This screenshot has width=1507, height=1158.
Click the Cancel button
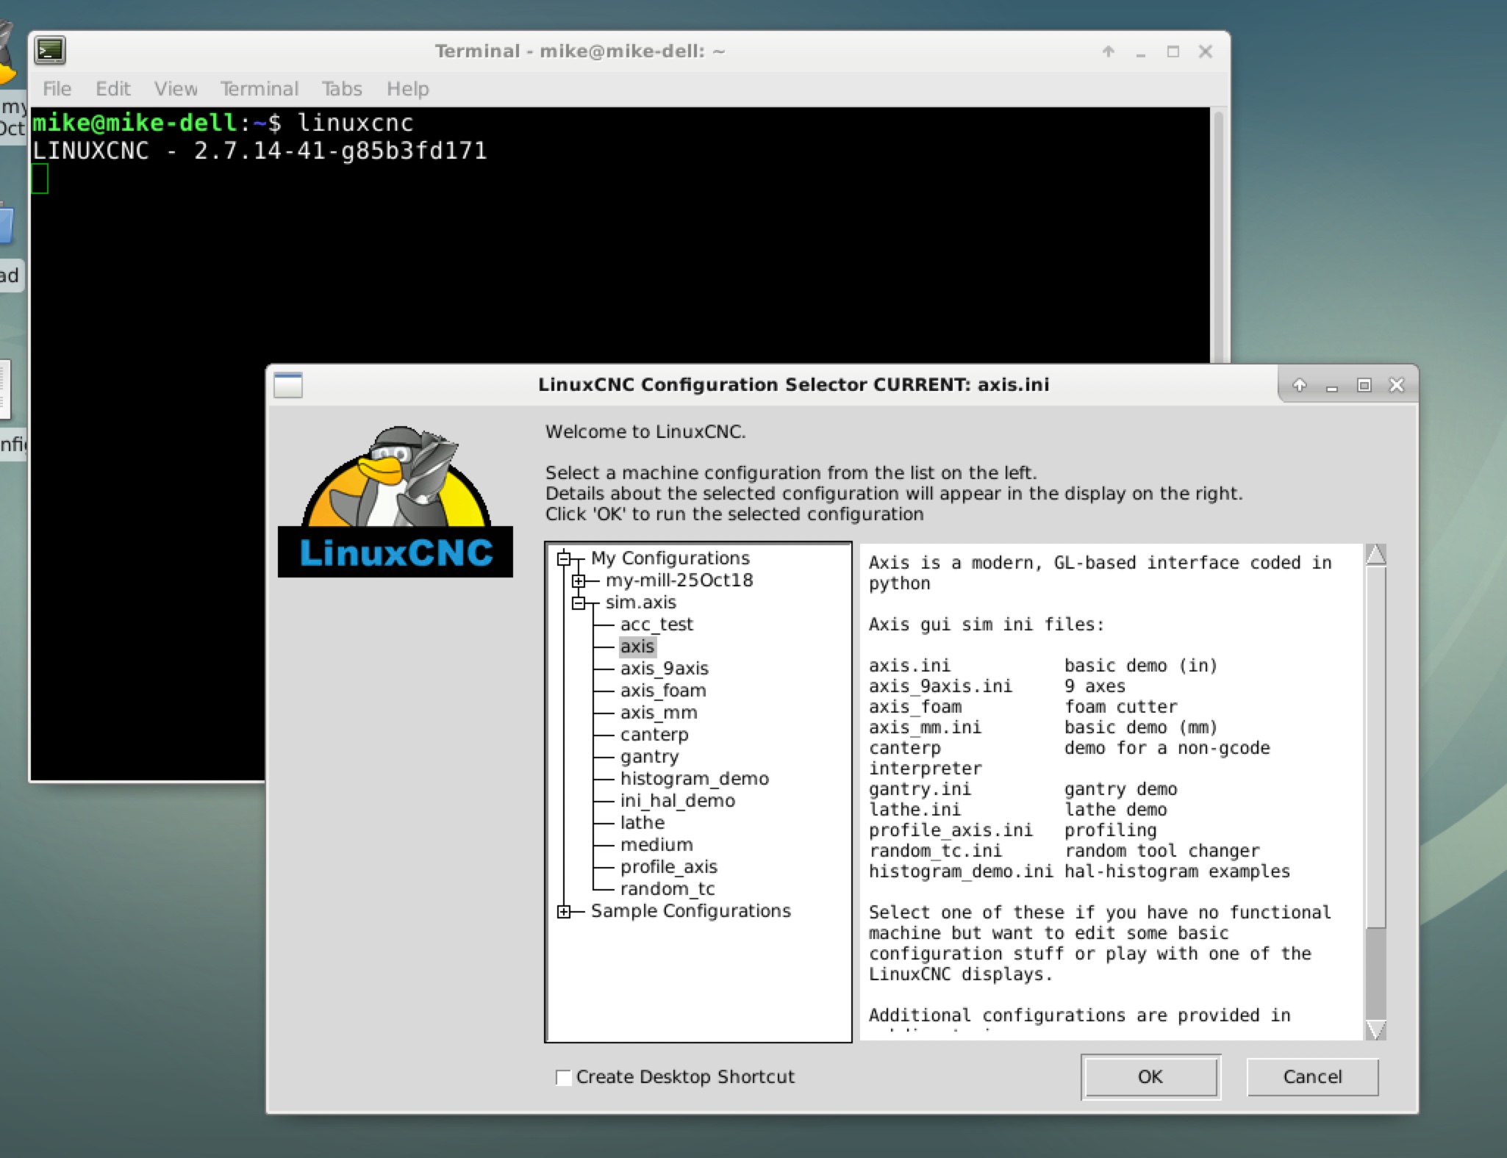pos(1312,1076)
